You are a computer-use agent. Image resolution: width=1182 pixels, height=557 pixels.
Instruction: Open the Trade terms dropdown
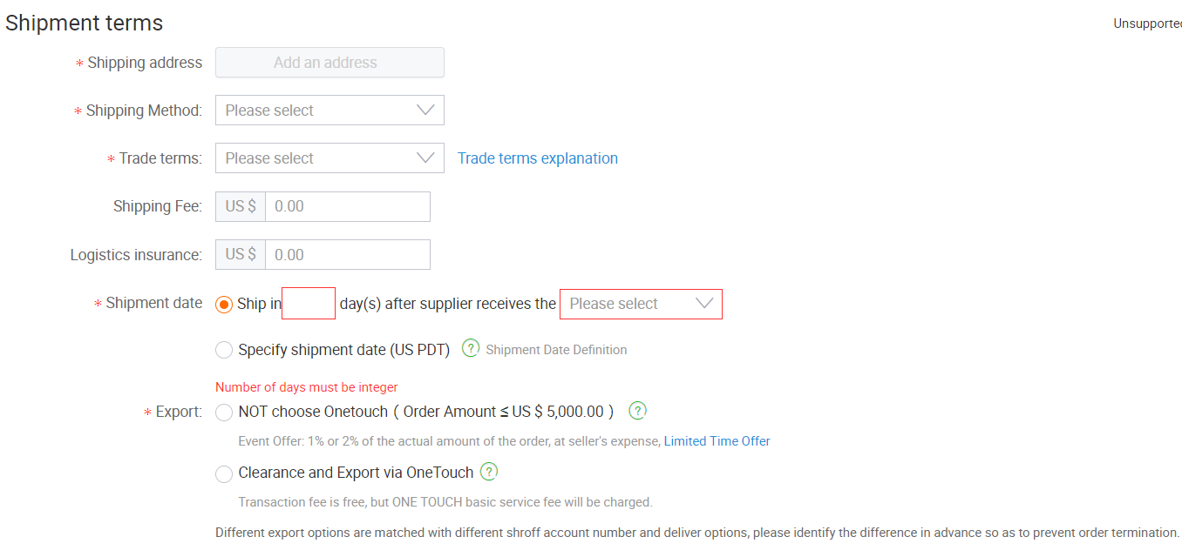(x=329, y=158)
